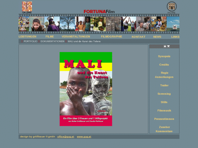This screenshot has width=198, height=148.
Task: Go to Home via building icon
Action: tap(172, 8)
